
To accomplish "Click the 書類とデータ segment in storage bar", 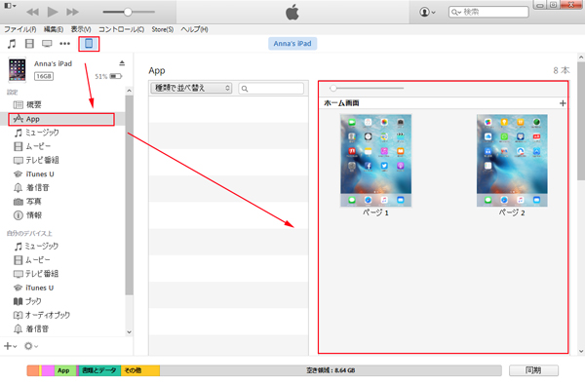I will coord(98,370).
